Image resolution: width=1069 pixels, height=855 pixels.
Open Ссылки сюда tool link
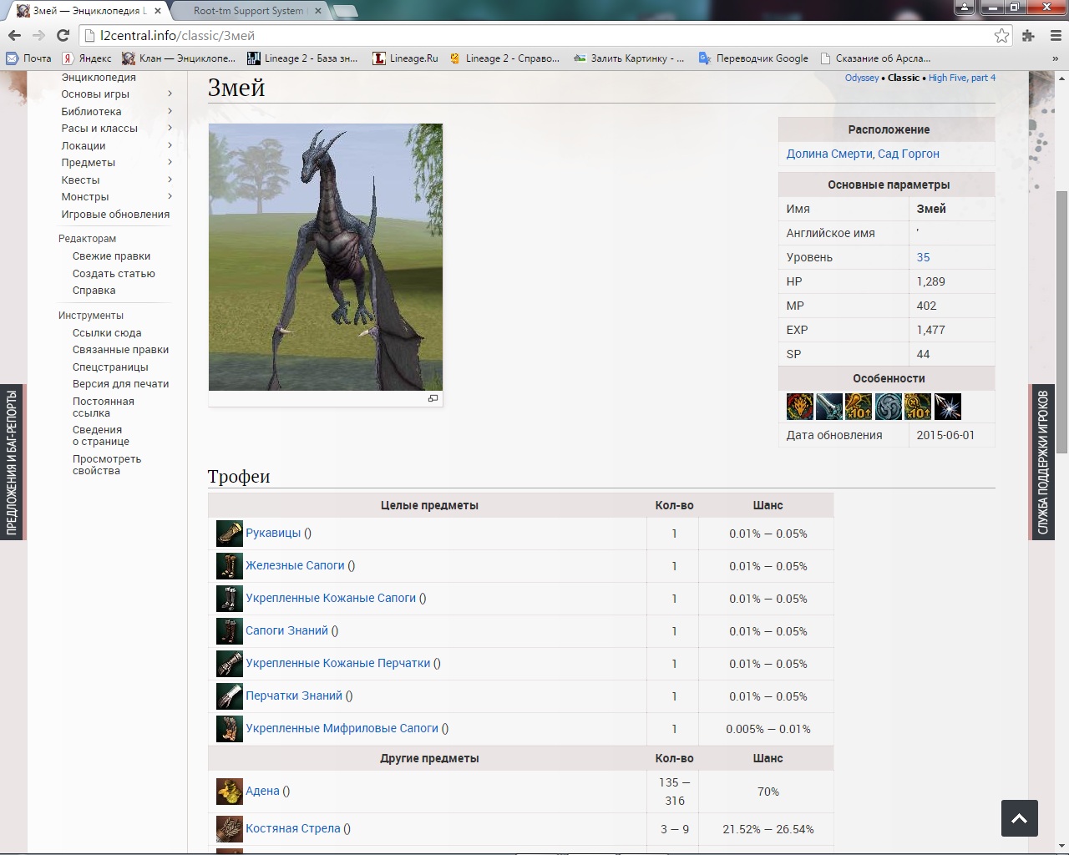point(107,333)
